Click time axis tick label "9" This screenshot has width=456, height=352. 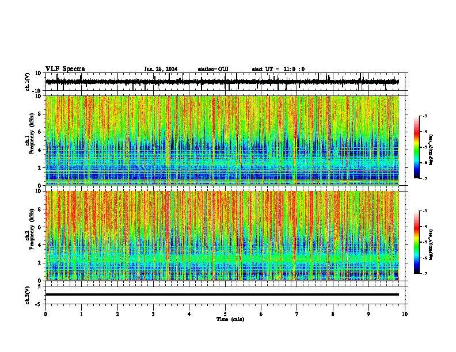click(x=368, y=314)
